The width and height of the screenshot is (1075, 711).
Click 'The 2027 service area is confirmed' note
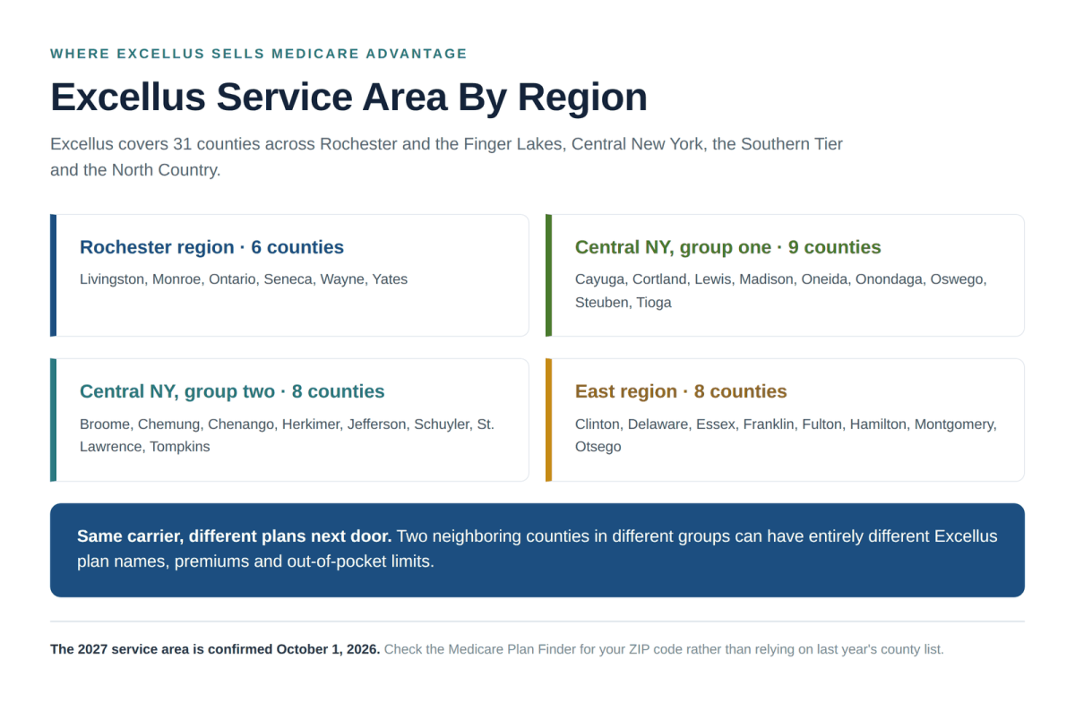[x=215, y=649]
